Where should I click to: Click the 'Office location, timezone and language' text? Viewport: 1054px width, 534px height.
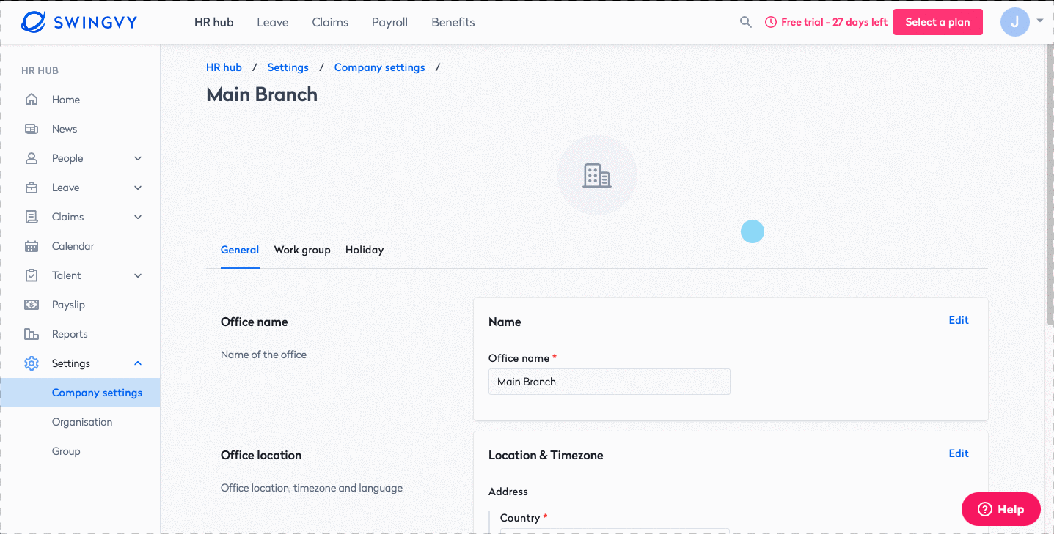[312, 488]
